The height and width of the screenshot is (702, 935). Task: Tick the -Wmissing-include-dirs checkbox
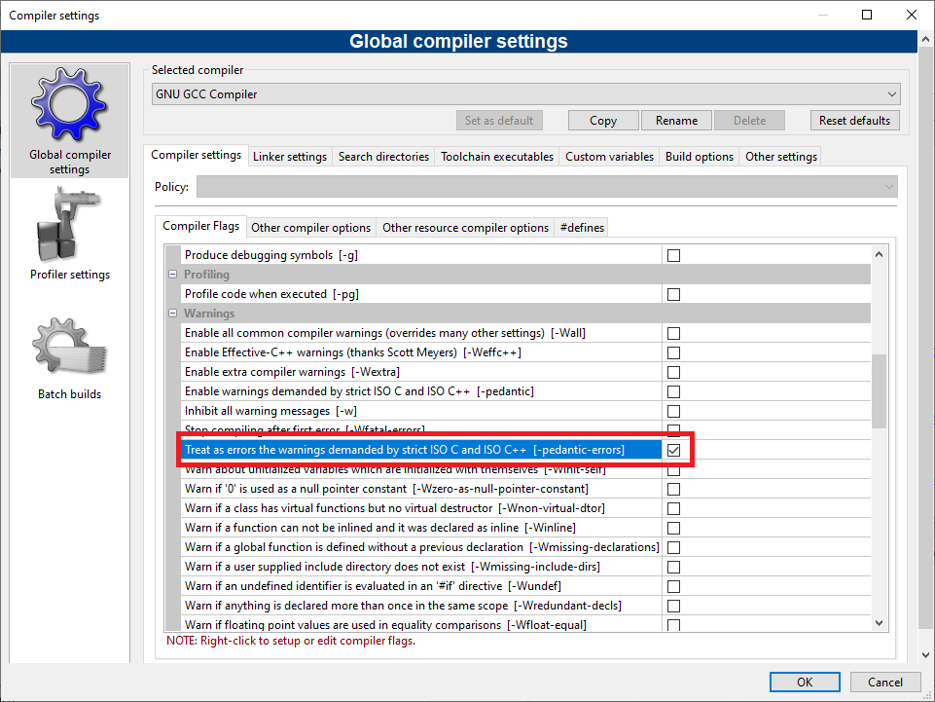tap(673, 567)
